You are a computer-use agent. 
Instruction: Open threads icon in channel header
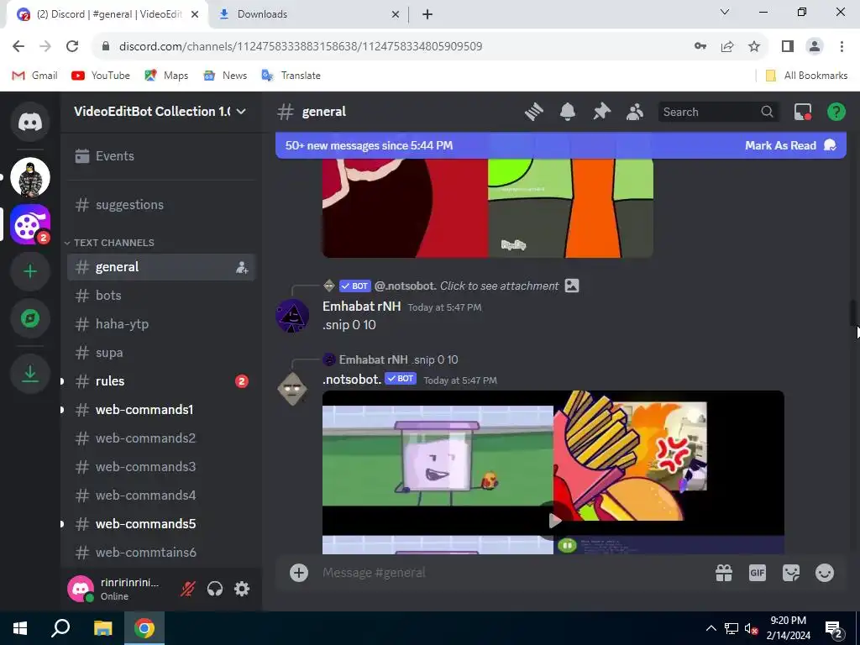pyautogui.click(x=533, y=112)
